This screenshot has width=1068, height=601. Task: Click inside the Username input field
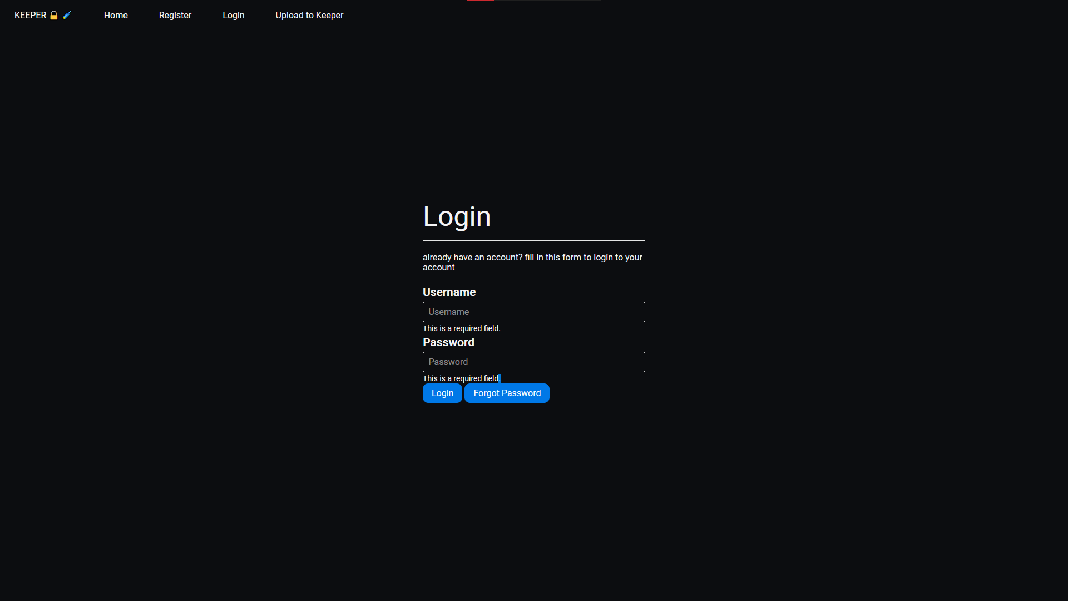(x=533, y=312)
